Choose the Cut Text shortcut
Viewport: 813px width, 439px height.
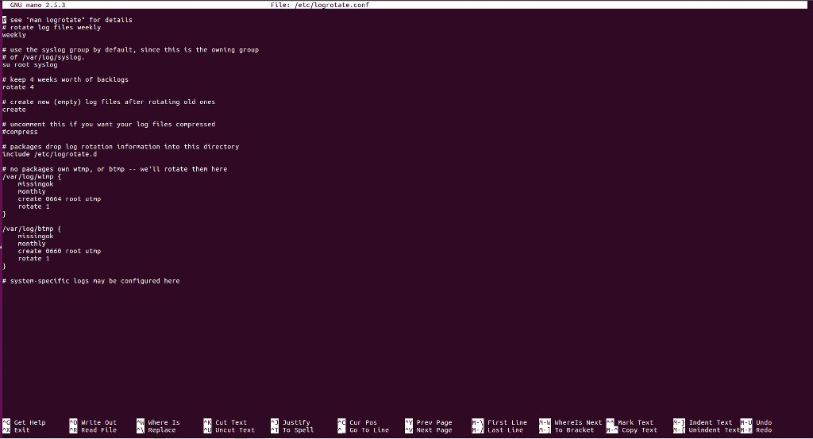click(231, 422)
